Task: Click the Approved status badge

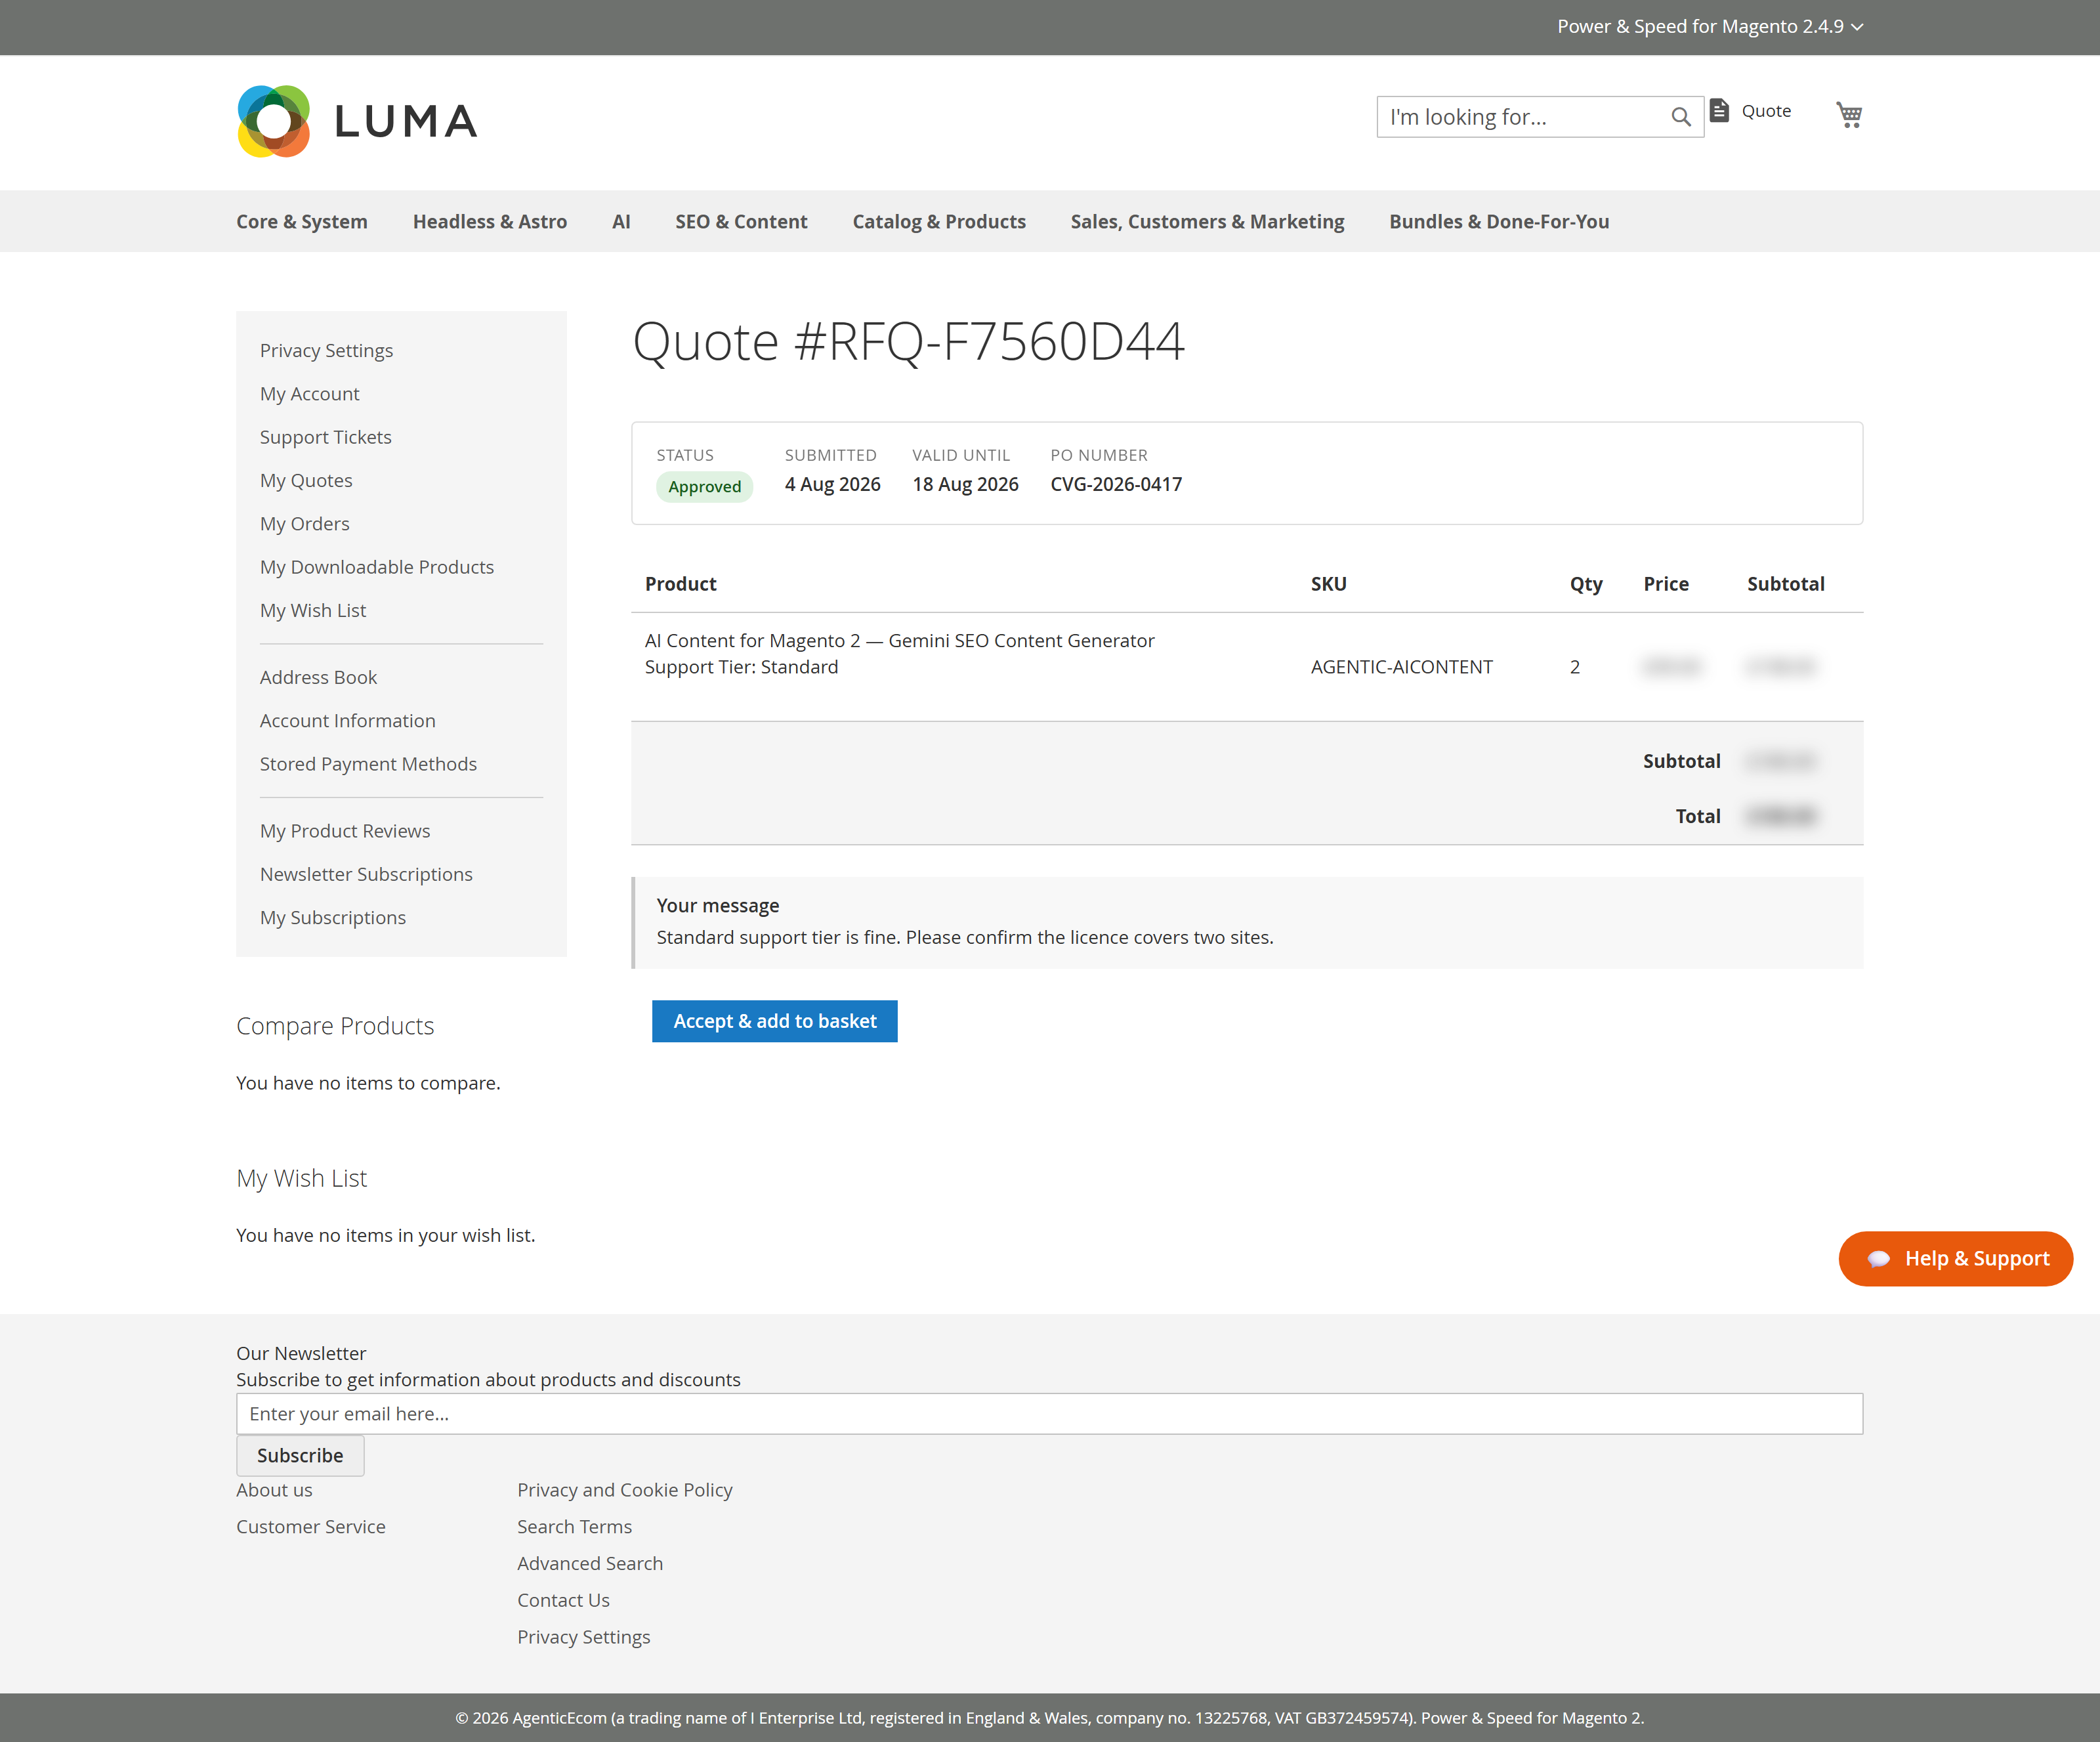Action: click(705, 487)
